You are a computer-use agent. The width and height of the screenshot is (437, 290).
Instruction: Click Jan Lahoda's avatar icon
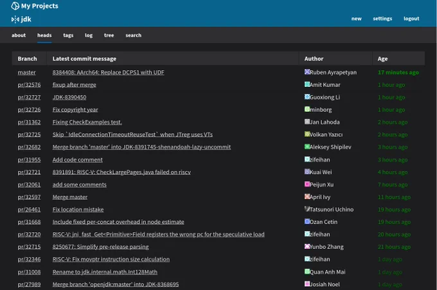[x=307, y=122]
